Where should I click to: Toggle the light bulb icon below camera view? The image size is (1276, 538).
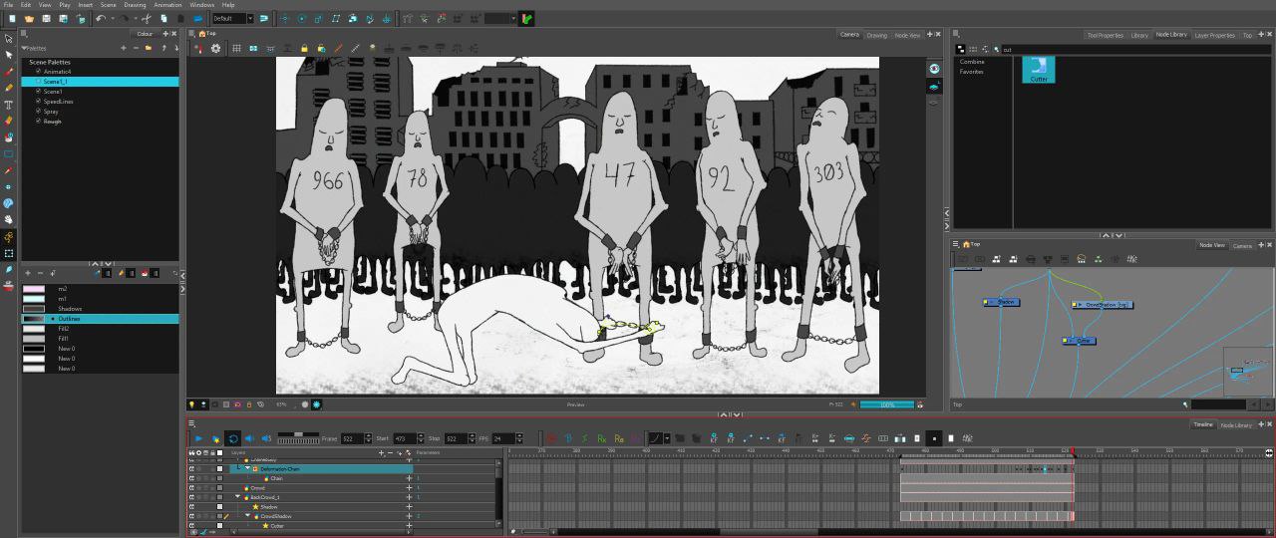coord(192,404)
